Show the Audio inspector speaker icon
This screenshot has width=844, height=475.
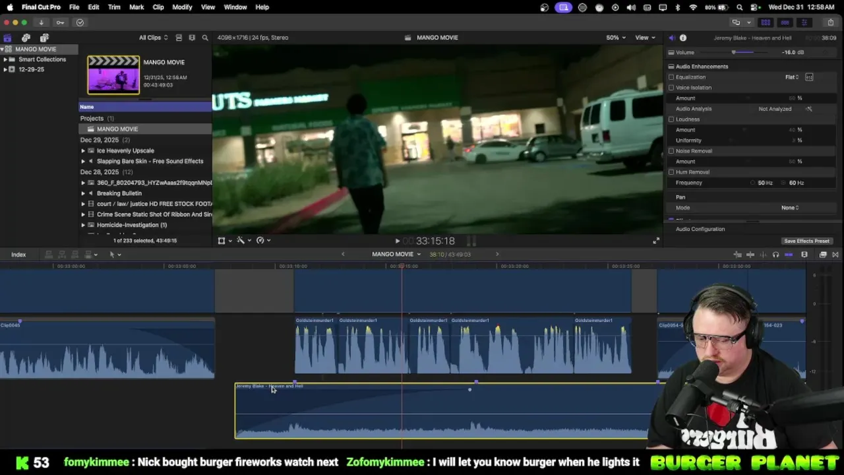[671, 38]
